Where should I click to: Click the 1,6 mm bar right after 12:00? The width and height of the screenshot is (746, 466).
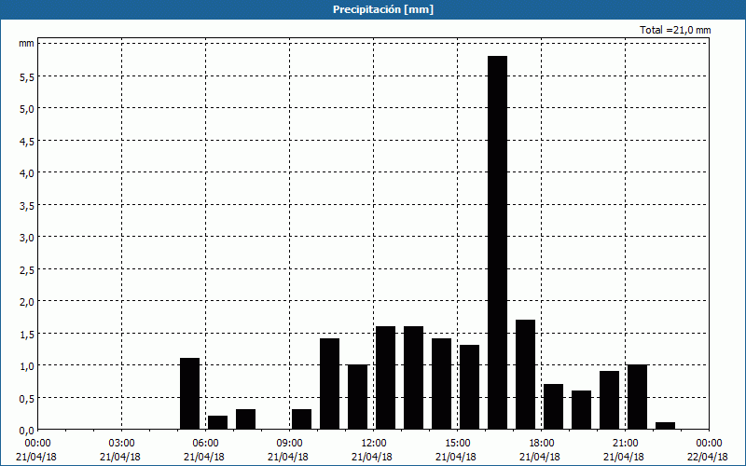pos(386,377)
